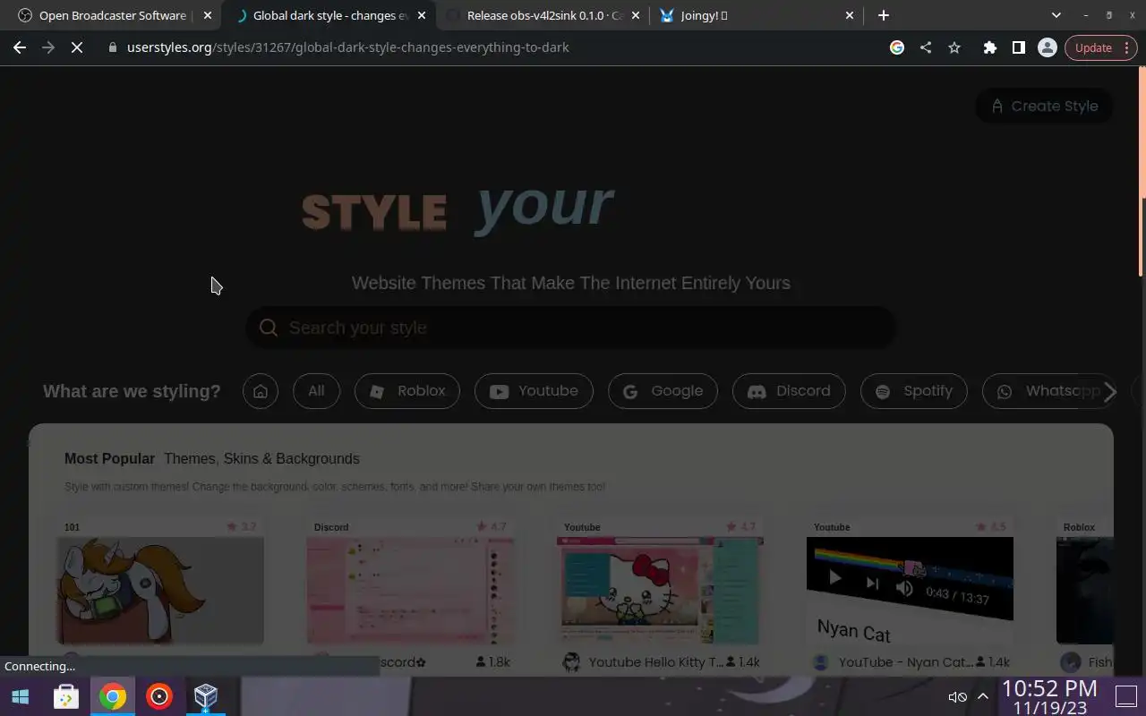Click the muted volume tray icon

point(957,696)
